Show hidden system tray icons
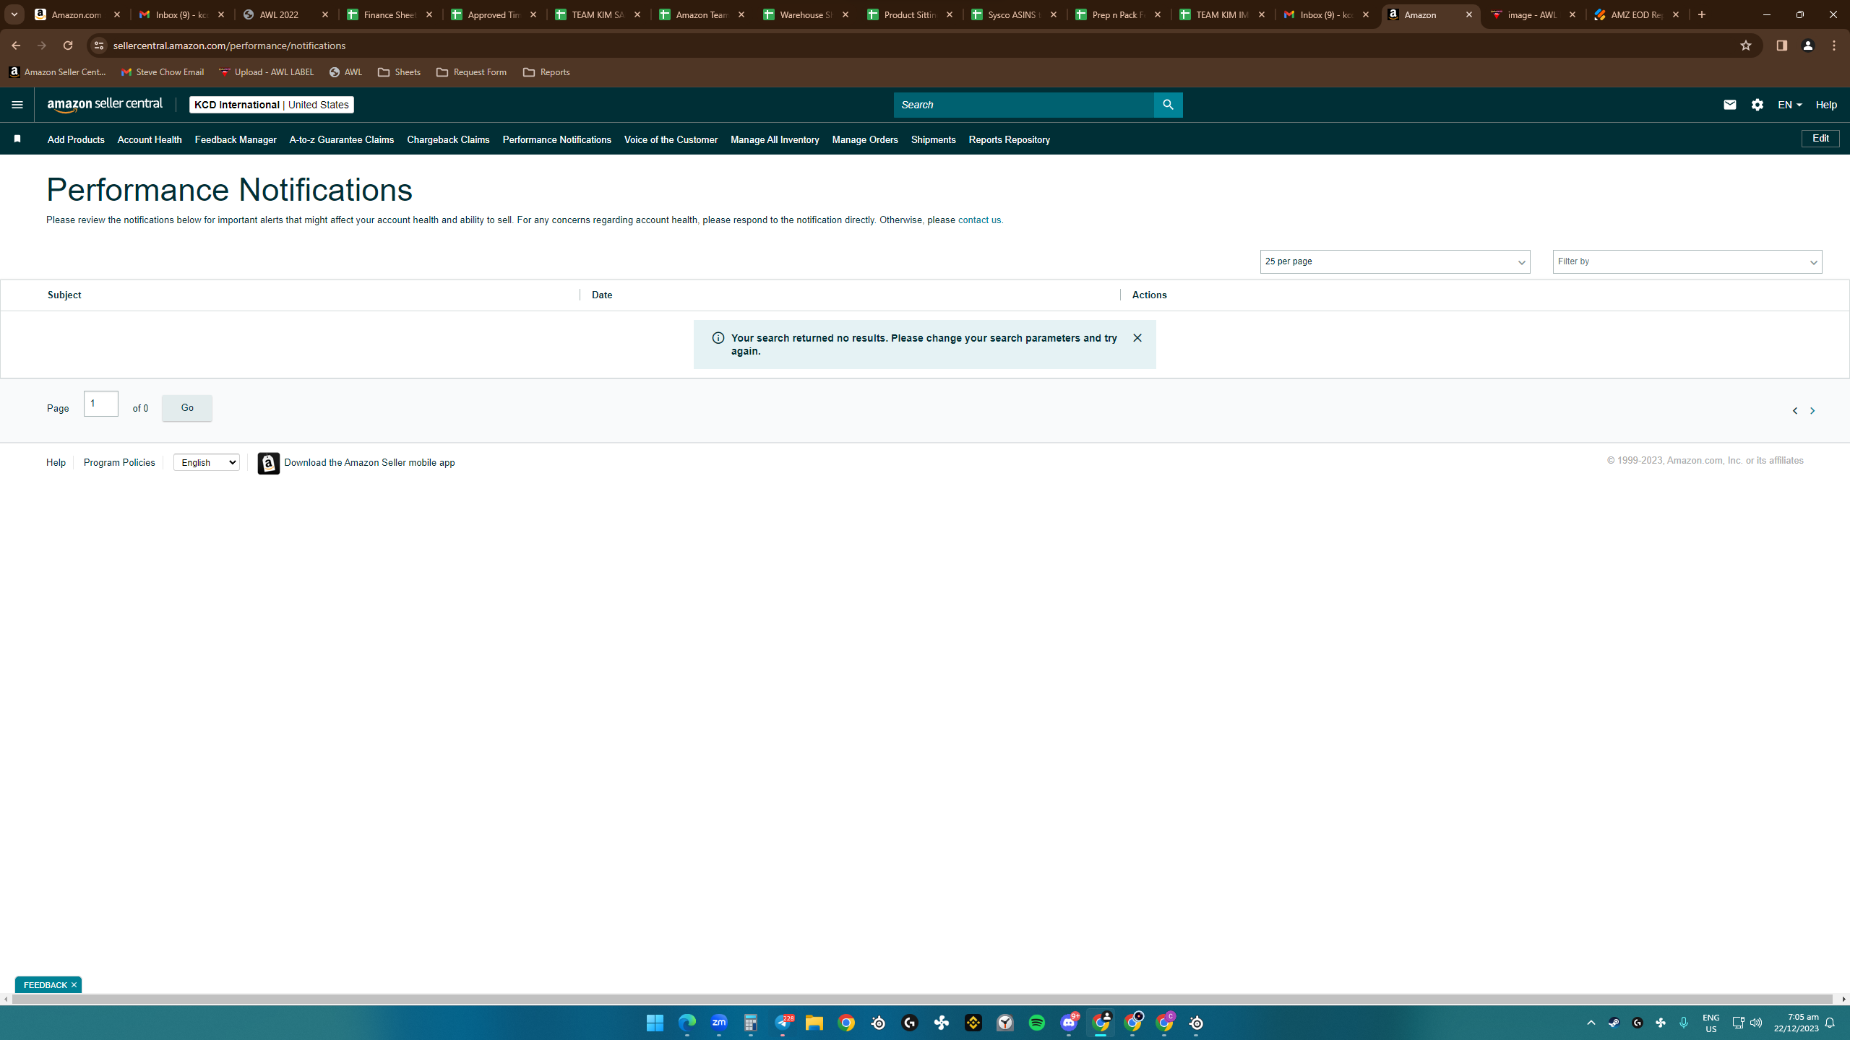The height and width of the screenshot is (1040, 1850). 1591,1023
